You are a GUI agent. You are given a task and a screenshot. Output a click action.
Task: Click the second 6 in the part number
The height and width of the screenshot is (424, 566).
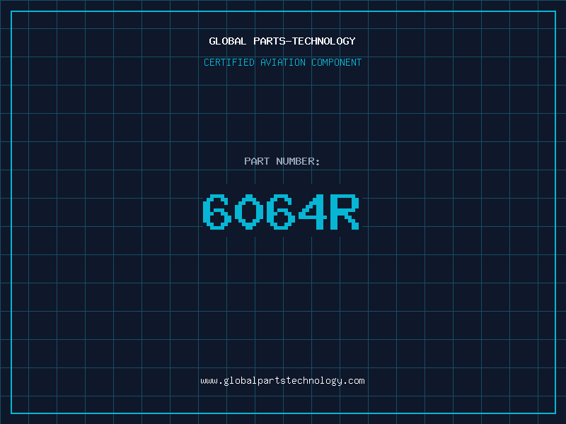tap(281, 212)
